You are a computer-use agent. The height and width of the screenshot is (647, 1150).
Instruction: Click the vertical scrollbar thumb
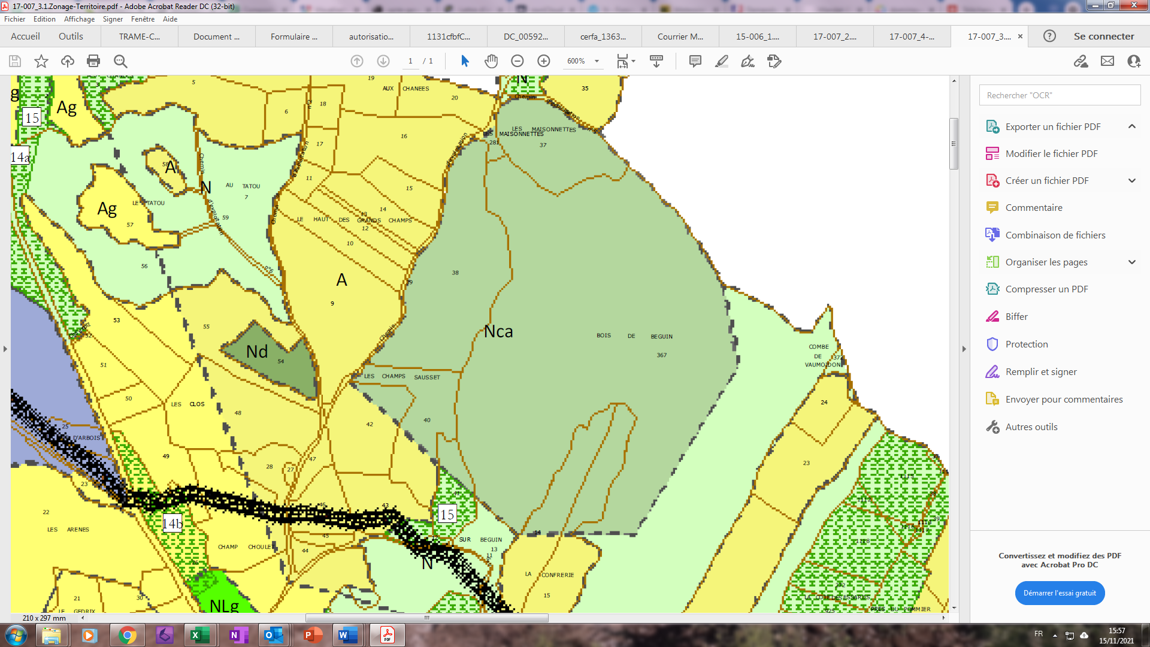click(954, 144)
